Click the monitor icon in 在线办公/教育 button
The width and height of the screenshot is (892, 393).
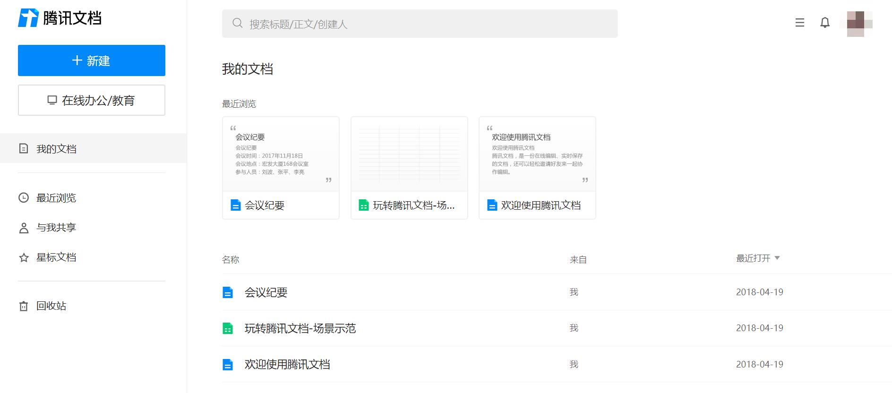[x=52, y=100]
